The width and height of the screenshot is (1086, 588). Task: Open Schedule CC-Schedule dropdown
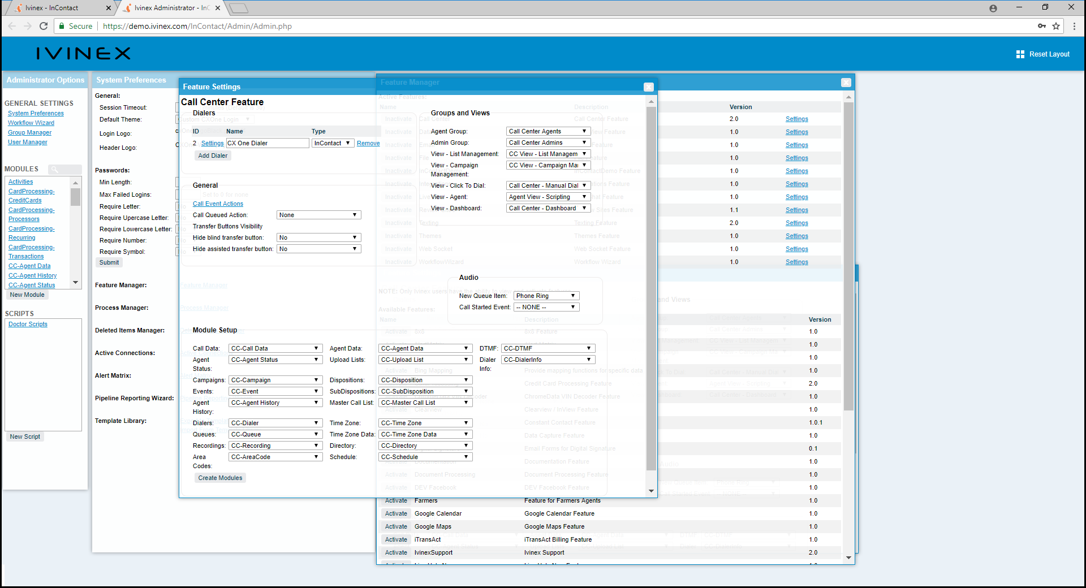coord(425,457)
